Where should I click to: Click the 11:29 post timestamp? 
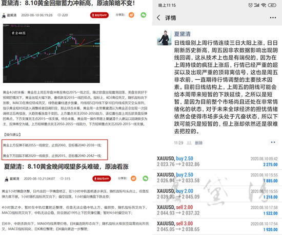pos(178,143)
